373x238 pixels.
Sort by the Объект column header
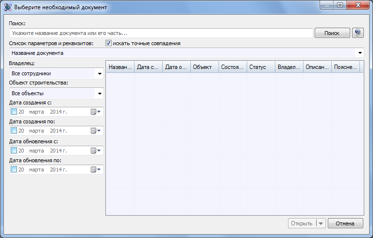(204, 67)
